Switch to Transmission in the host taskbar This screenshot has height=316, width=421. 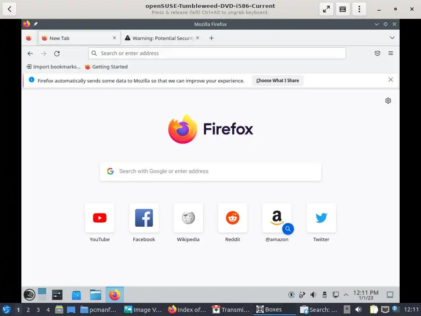(x=231, y=309)
